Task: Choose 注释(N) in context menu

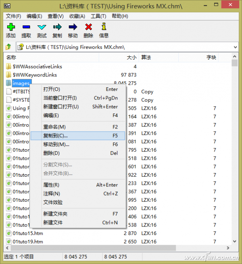Action: 78,194
